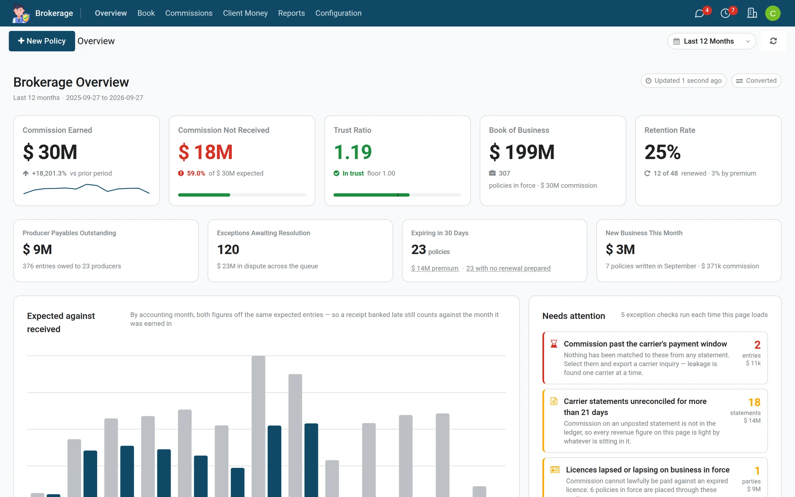Open the Licences lapsed or lapsing alert
The height and width of the screenshot is (497, 795).
pos(655,478)
